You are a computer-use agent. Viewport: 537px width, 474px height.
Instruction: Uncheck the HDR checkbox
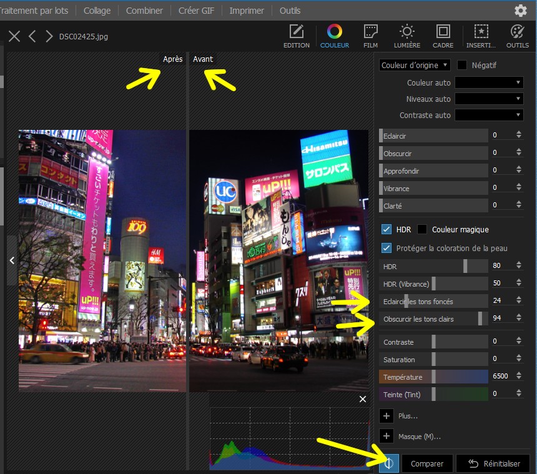tap(387, 229)
